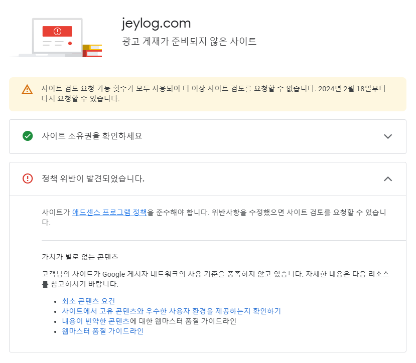The image size is (416, 363).
Task: Click the review request limit warning message
Action: [x=214, y=94]
